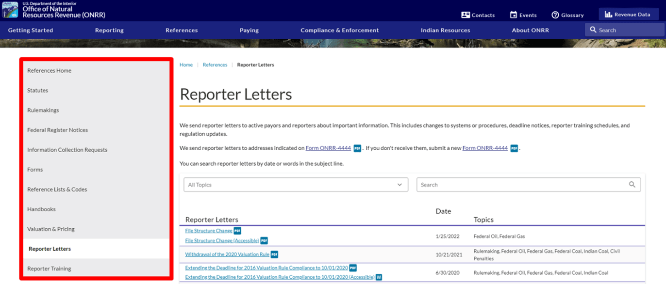Click PDF icon beside Withdrawal of 2020 Valuation Rule
The width and height of the screenshot is (666, 284).
[274, 254]
